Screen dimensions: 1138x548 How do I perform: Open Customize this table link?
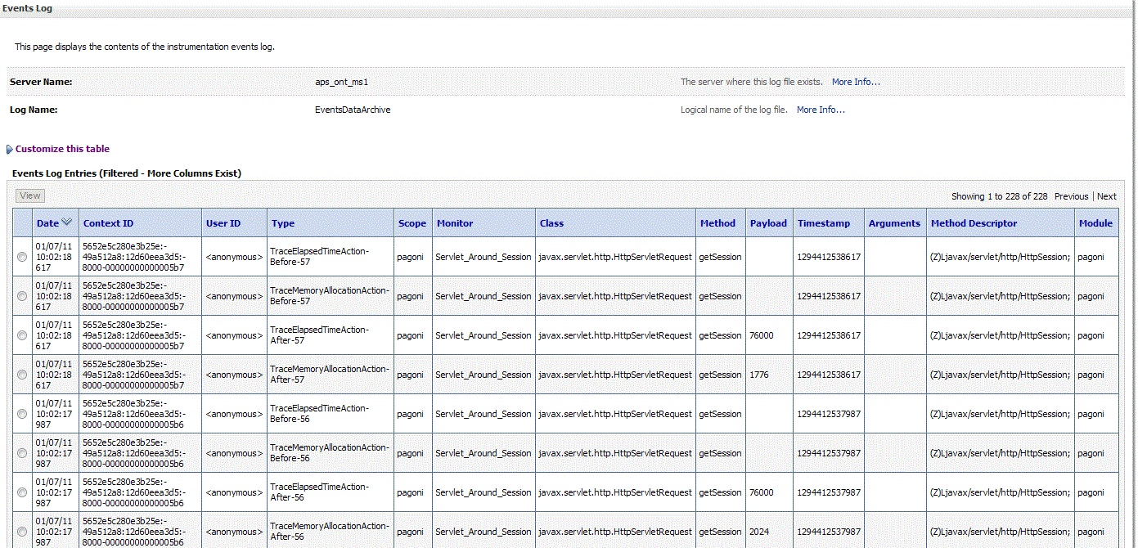(x=62, y=149)
